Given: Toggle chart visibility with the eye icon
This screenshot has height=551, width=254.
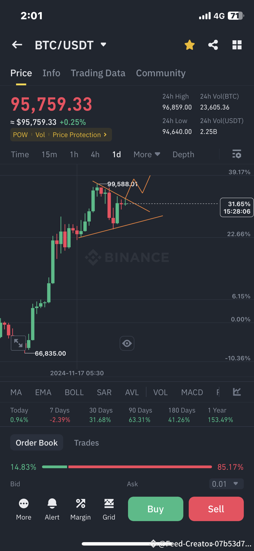Looking at the screenshot, I should coord(127,343).
